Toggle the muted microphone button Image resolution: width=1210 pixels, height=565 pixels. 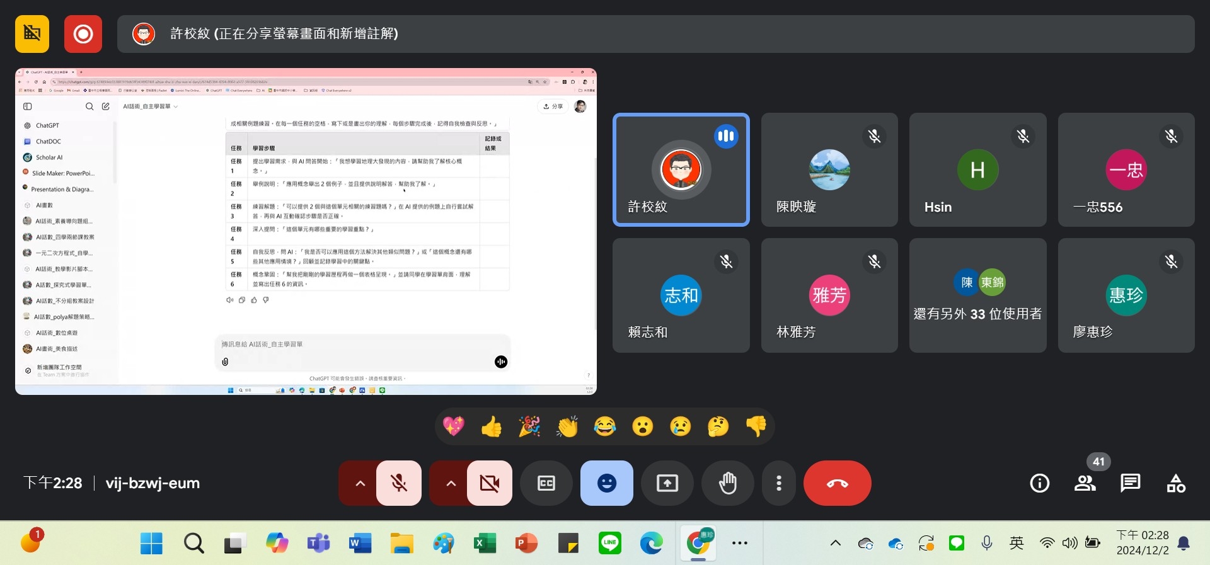click(399, 483)
